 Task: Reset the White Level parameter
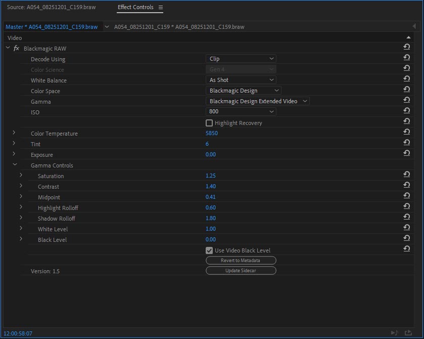[x=406, y=228]
